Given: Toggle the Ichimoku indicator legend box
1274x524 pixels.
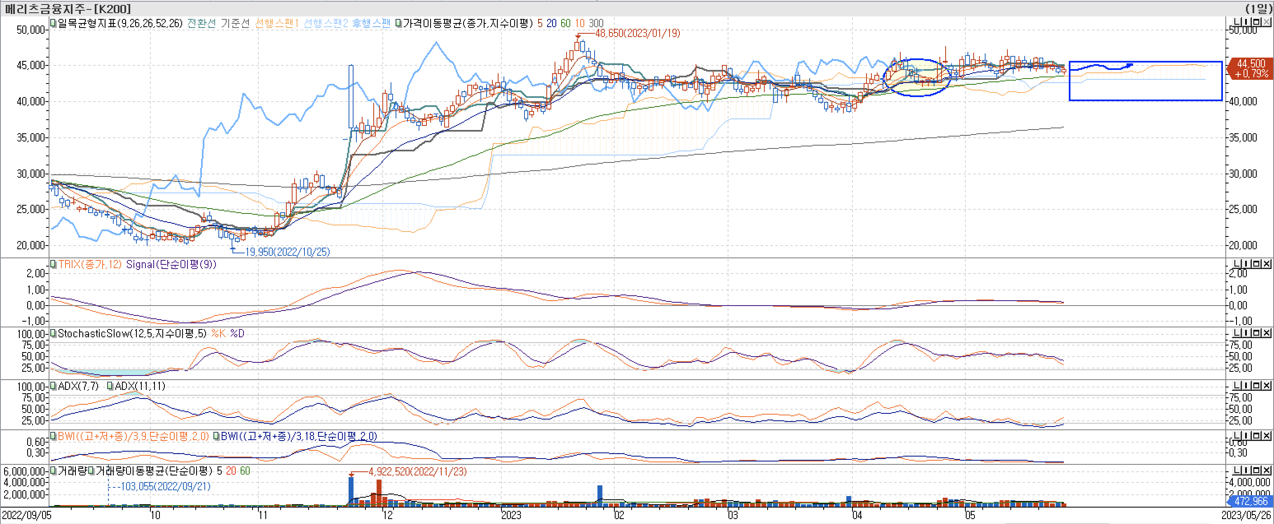Looking at the screenshot, I should [x=53, y=23].
